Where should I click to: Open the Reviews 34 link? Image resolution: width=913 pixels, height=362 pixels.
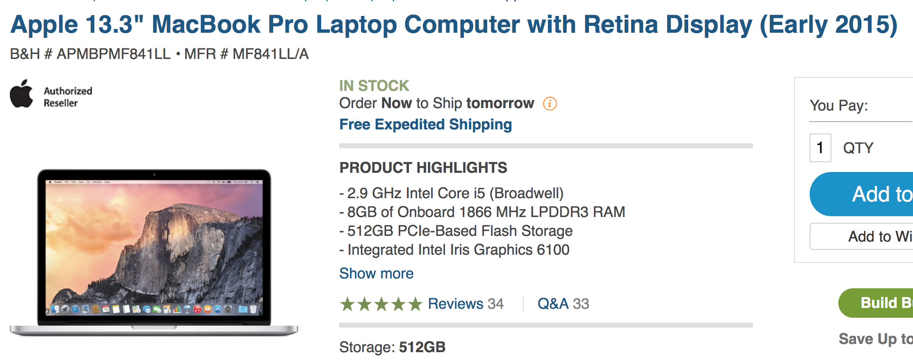(x=466, y=304)
